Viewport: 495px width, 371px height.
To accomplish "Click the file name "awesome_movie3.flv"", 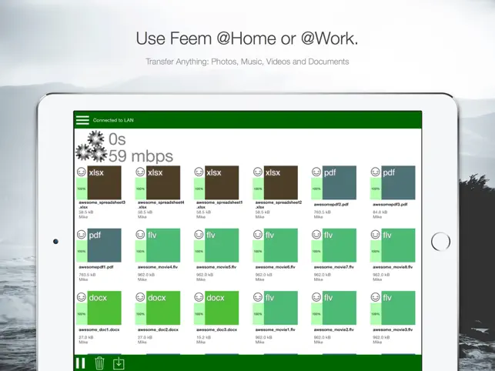I will [x=393, y=329].
